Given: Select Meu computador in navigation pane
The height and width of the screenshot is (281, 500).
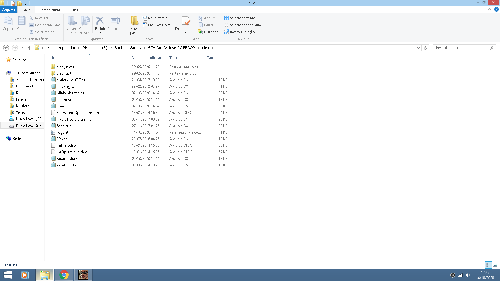Looking at the screenshot, I should [x=27, y=73].
